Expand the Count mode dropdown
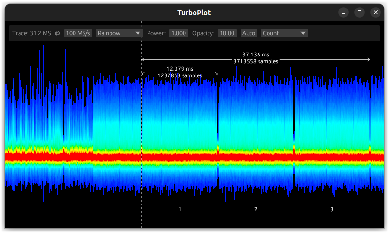Image resolution: width=389 pixels, height=233 pixels. [284, 33]
